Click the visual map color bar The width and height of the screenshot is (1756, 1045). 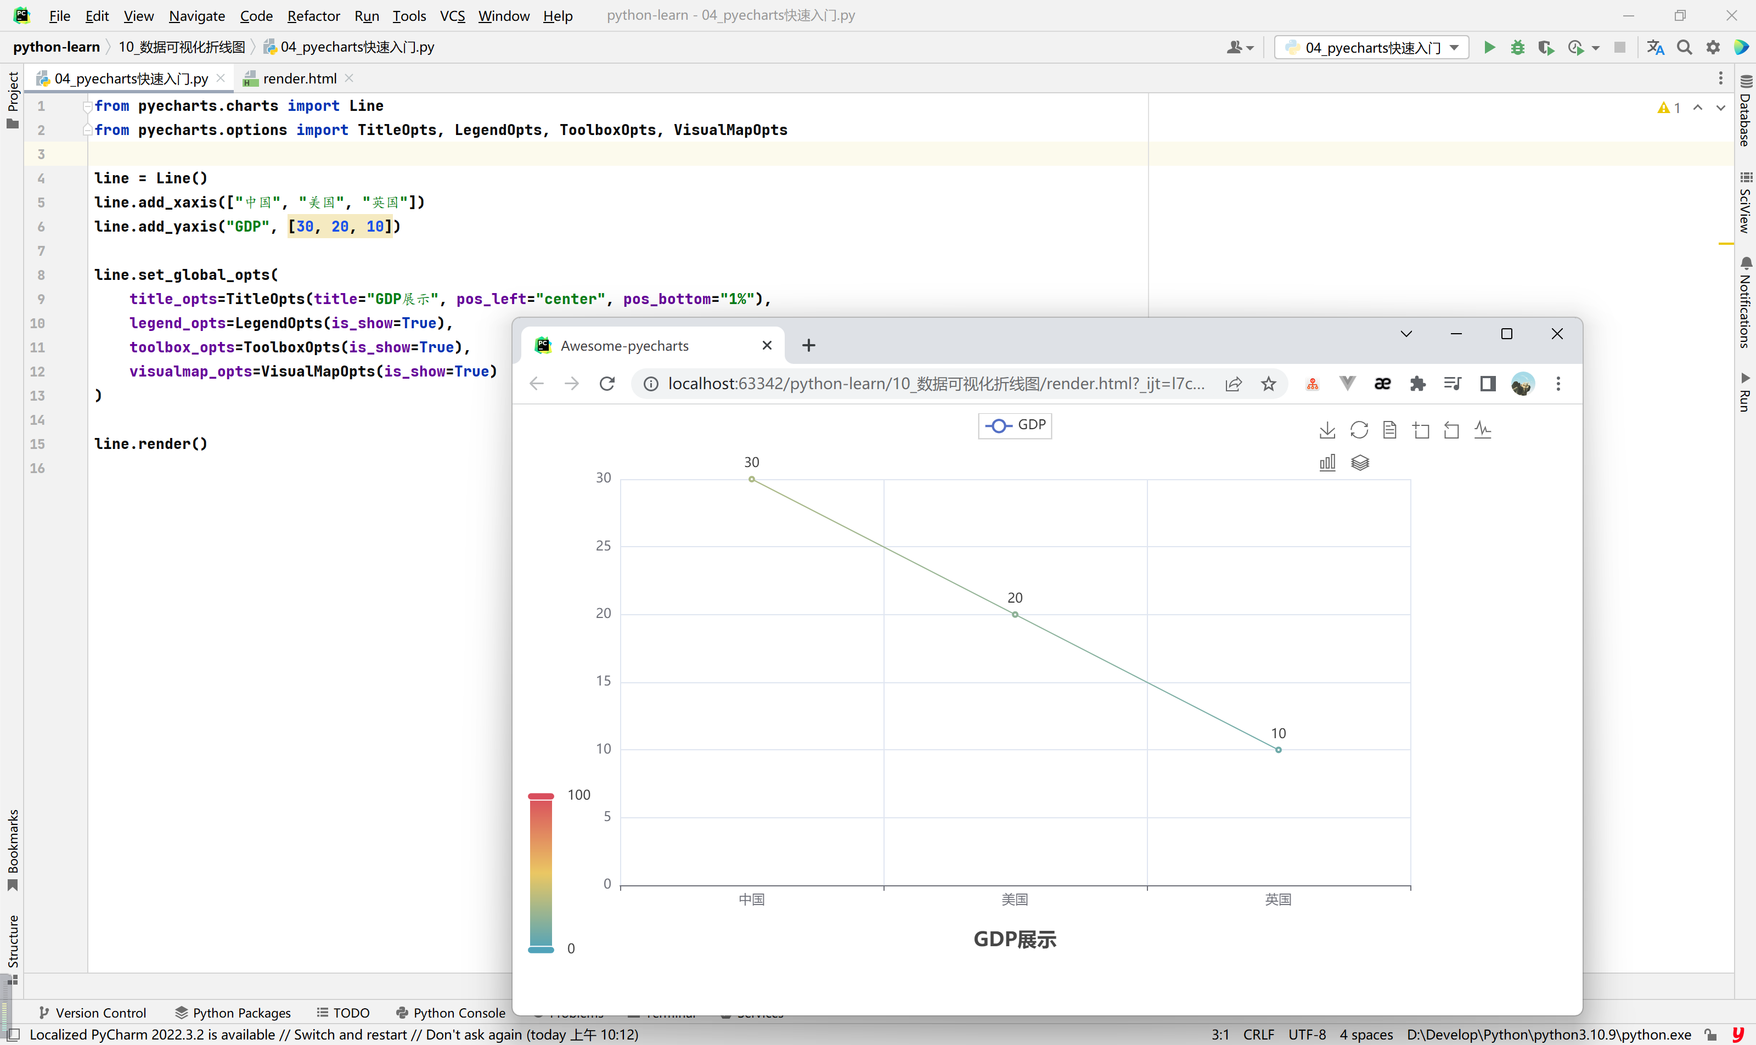(x=541, y=873)
